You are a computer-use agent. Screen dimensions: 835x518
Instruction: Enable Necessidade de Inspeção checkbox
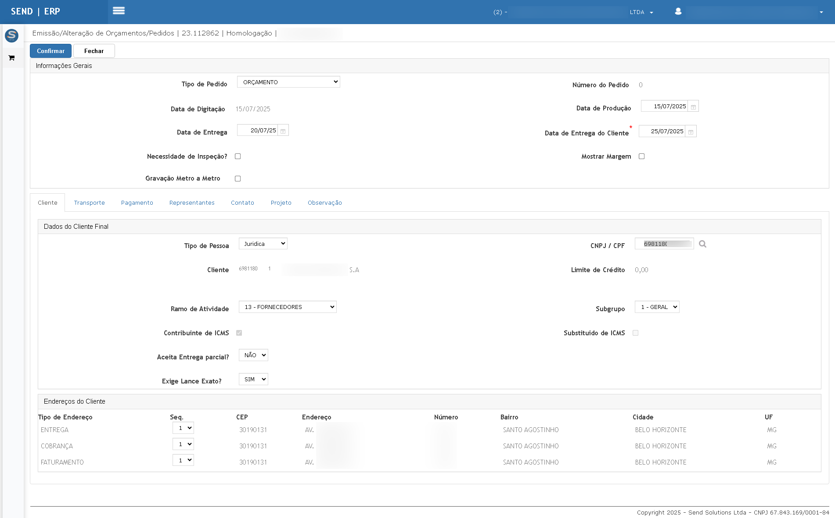238,156
